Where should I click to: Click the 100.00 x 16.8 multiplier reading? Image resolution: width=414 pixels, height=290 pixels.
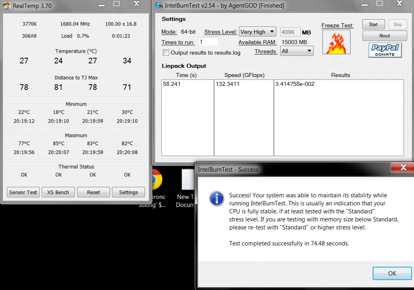120,24
